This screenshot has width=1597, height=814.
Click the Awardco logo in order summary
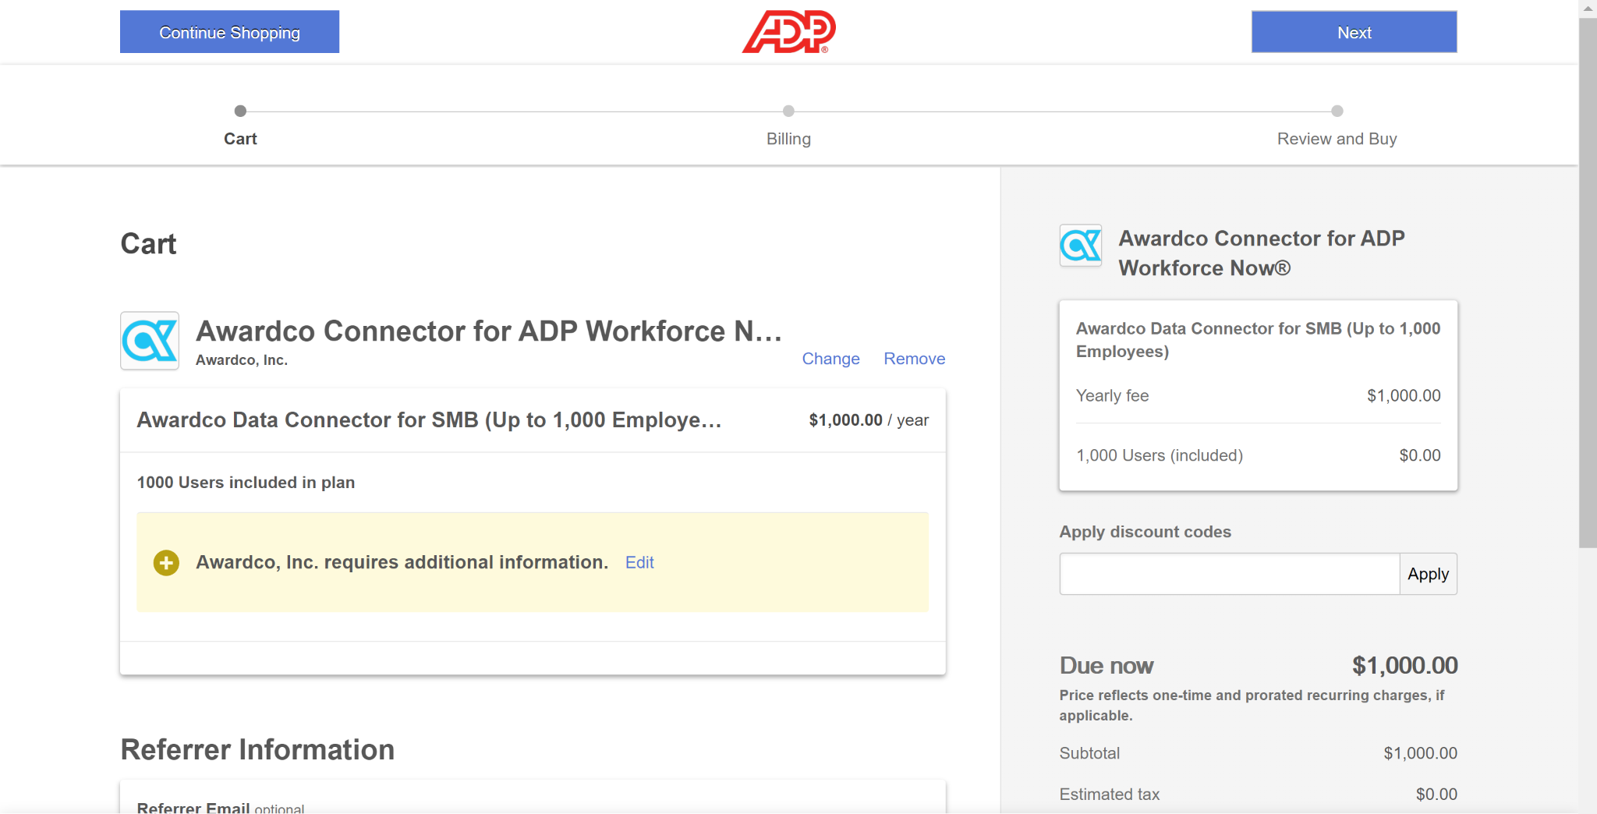click(1080, 246)
